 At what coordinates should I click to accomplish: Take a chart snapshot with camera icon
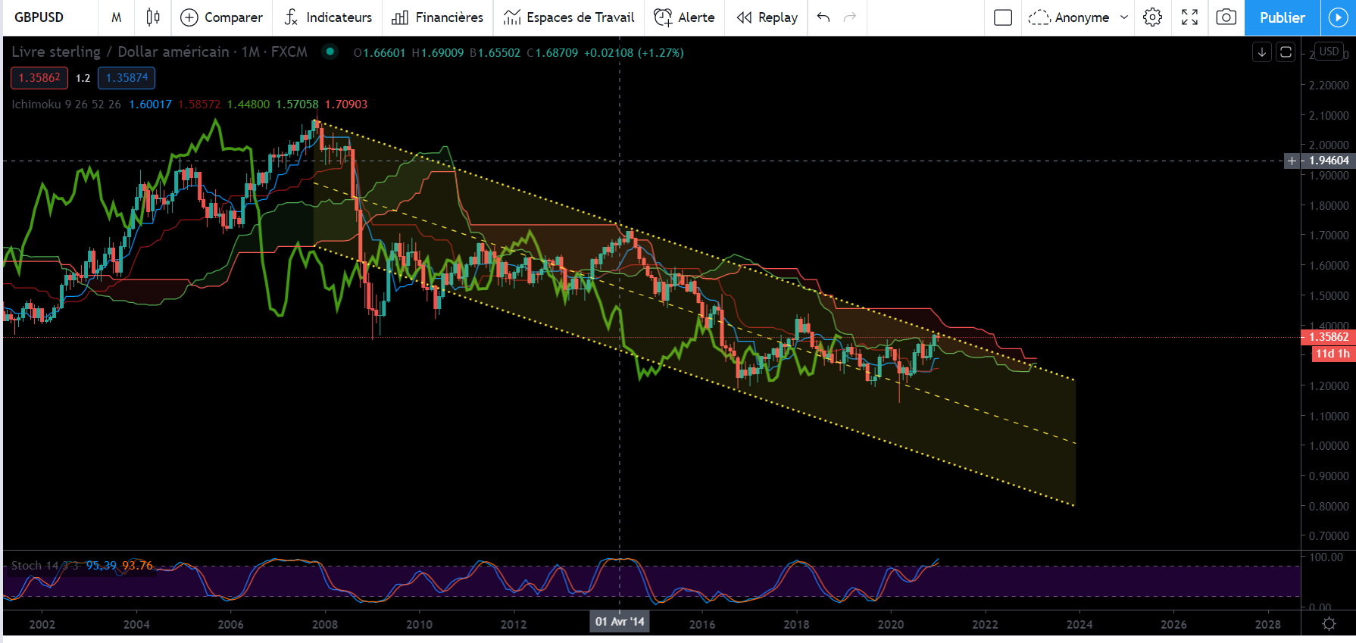pos(1226,17)
